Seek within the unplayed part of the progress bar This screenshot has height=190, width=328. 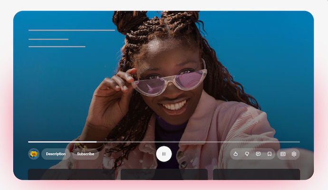click(x=200, y=142)
